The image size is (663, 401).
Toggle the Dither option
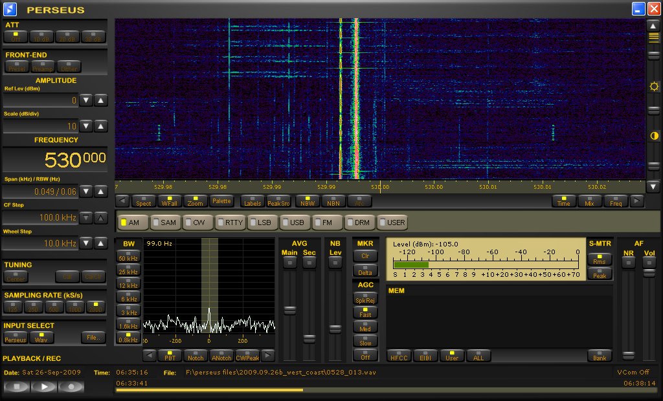coord(69,67)
